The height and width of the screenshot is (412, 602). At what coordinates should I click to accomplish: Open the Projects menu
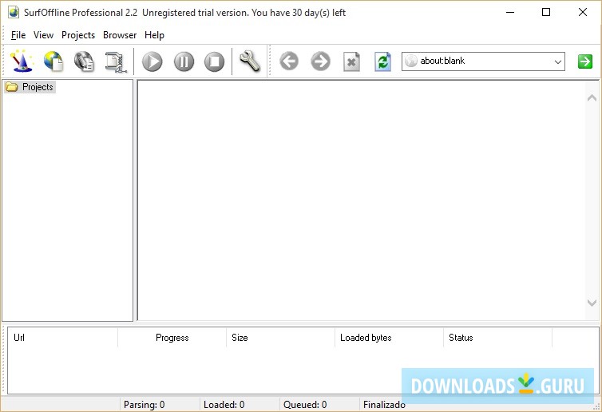click(78, 35)
